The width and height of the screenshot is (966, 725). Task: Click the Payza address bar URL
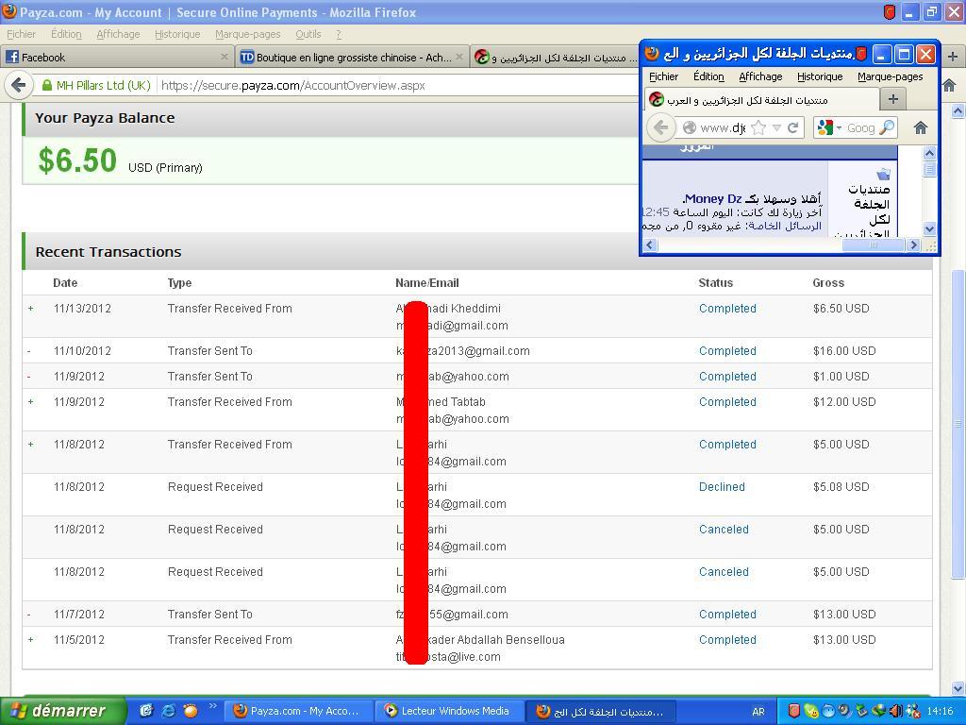(293, 85)
